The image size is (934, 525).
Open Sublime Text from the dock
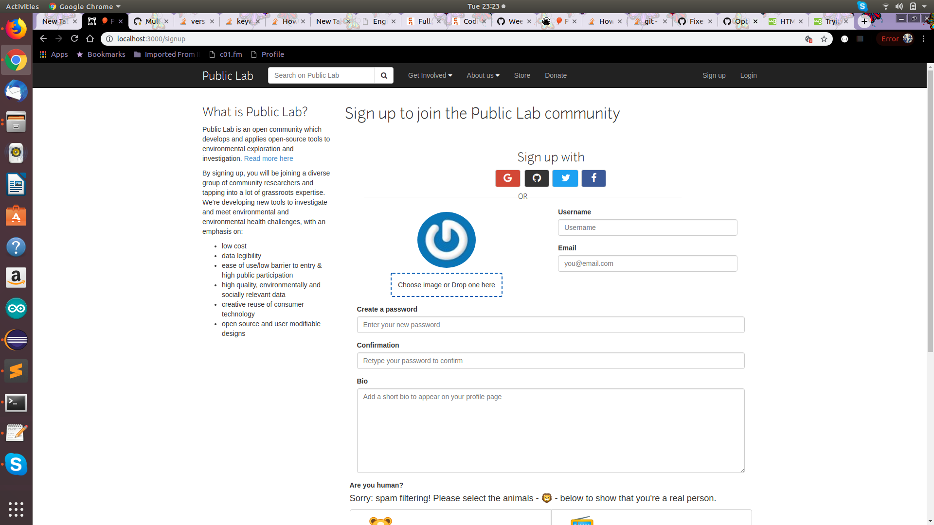16,371
